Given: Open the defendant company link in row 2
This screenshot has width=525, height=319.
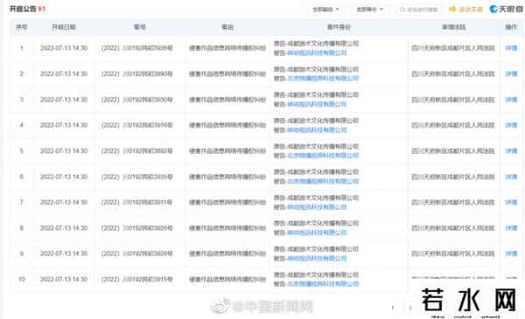Looking at the screenshot, I should [323, 79].
